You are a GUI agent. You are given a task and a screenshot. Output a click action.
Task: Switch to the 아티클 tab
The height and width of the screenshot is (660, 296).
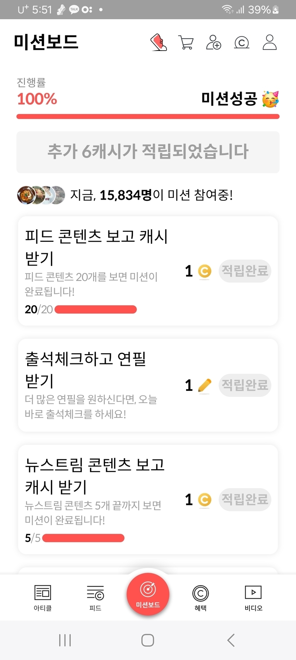(x=43, y=598)
